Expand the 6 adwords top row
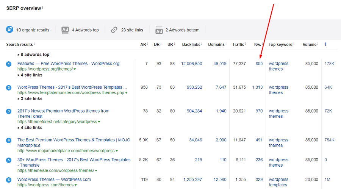The image size is (341, 189). click(x=33, y=55)
